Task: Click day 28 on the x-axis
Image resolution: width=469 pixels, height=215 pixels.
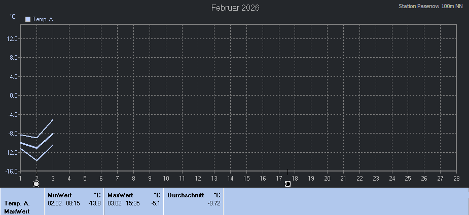Action: click(x=456, y=178)
